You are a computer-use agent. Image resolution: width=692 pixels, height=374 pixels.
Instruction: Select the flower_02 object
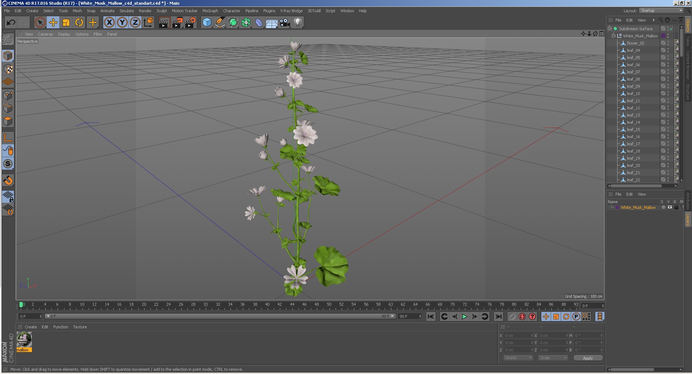tap(636, 43)
